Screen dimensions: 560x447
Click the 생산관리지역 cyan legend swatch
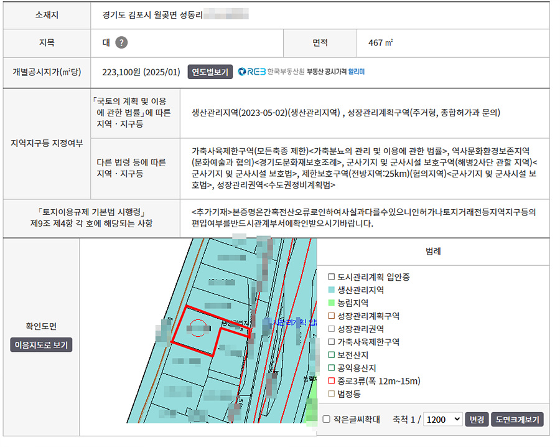(332, 290)
